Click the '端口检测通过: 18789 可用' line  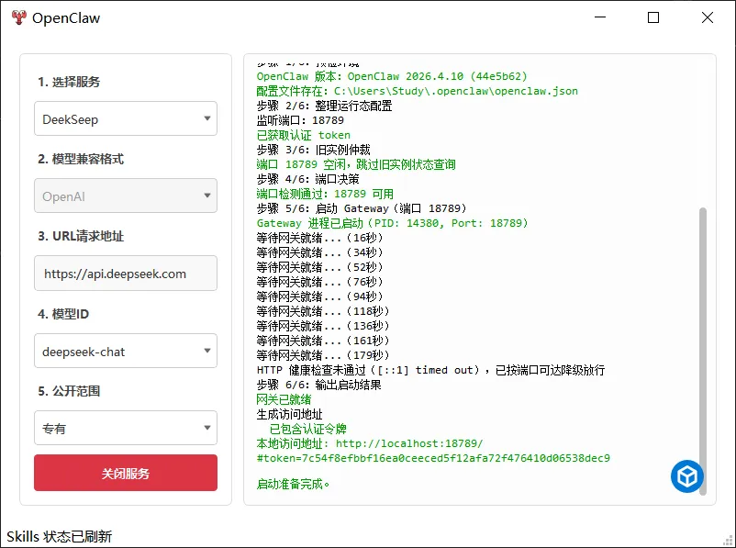point(325,194)
